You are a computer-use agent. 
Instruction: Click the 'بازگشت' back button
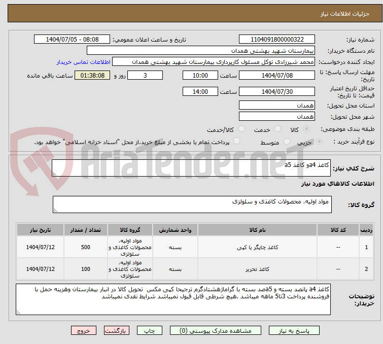click(117, 331)
